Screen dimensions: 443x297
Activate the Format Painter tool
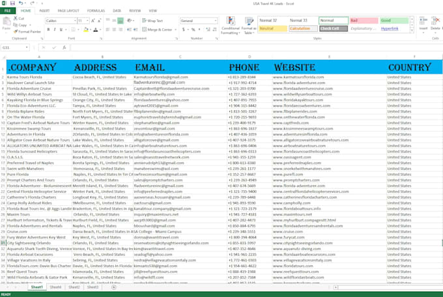click(x=27, y=31)
